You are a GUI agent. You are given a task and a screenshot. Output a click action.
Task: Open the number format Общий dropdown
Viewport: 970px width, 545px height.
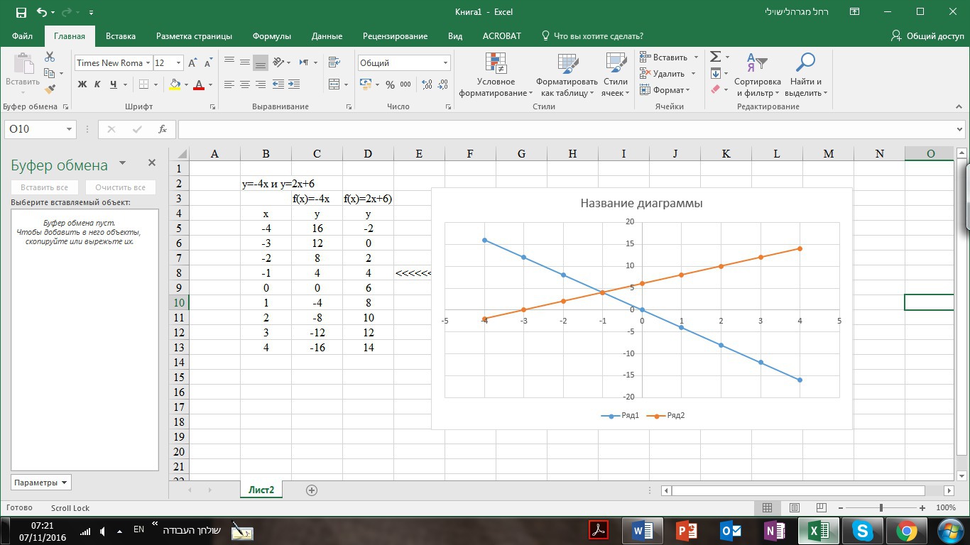click(445, 63)
